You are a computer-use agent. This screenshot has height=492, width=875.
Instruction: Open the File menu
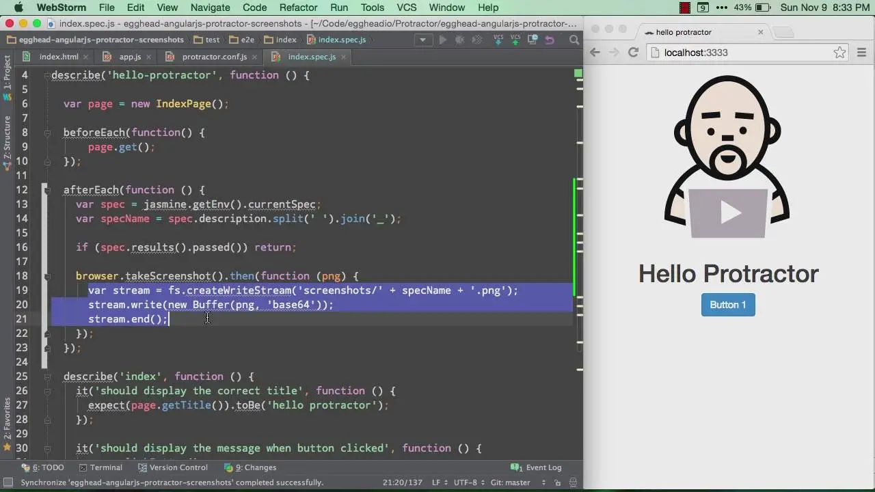pos(107,8)
